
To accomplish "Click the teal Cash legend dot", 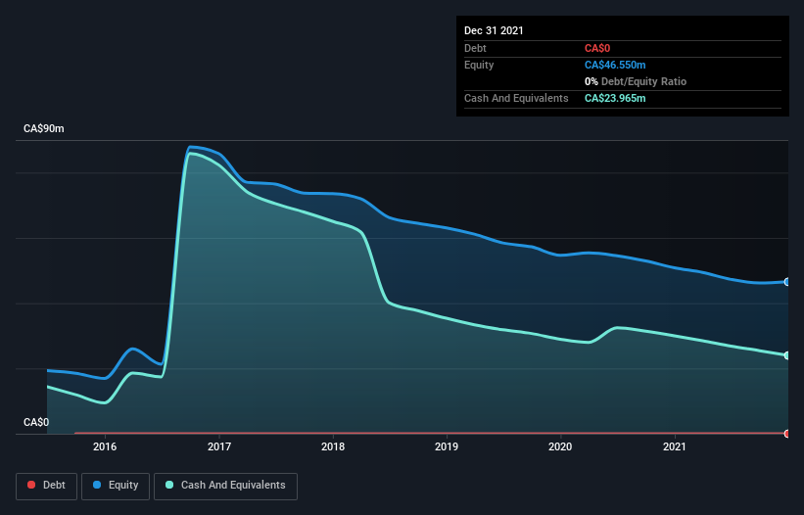I will [x=169, y=485].
